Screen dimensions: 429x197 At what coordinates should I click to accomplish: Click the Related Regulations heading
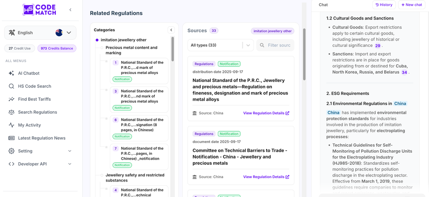116,13
